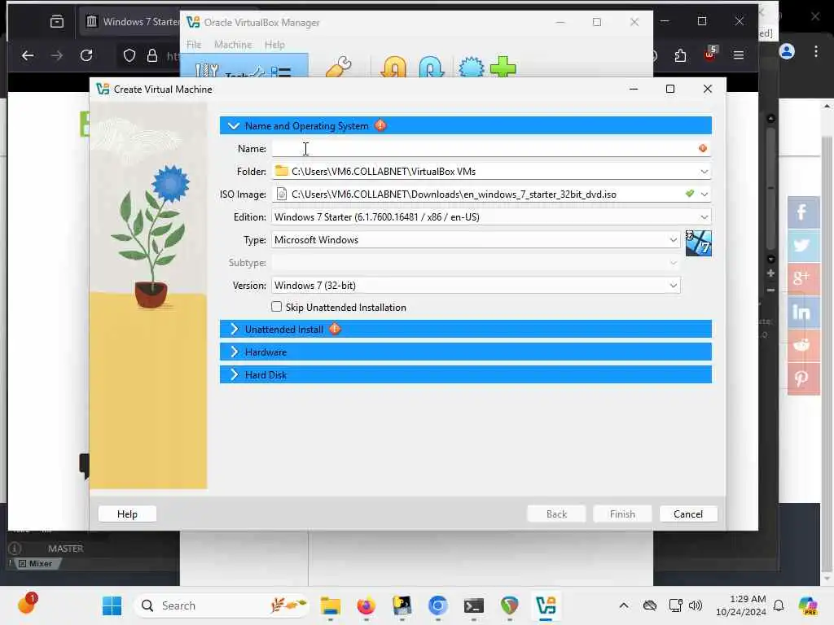Viewport: 834px width, 625px height.
Task: Click the Cancel button
Action: 687,514
